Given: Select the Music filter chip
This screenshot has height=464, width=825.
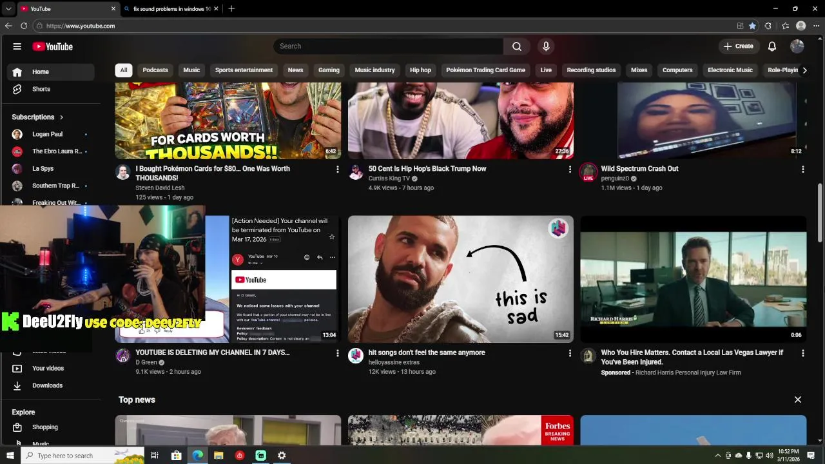Looking at the screenshot, I should tap(191, 70).
